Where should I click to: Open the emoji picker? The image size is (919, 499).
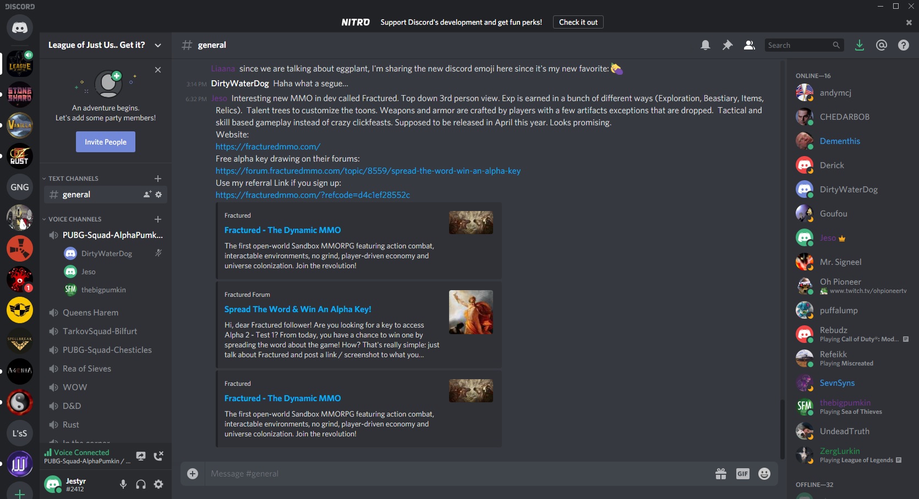tap(764, 474)
